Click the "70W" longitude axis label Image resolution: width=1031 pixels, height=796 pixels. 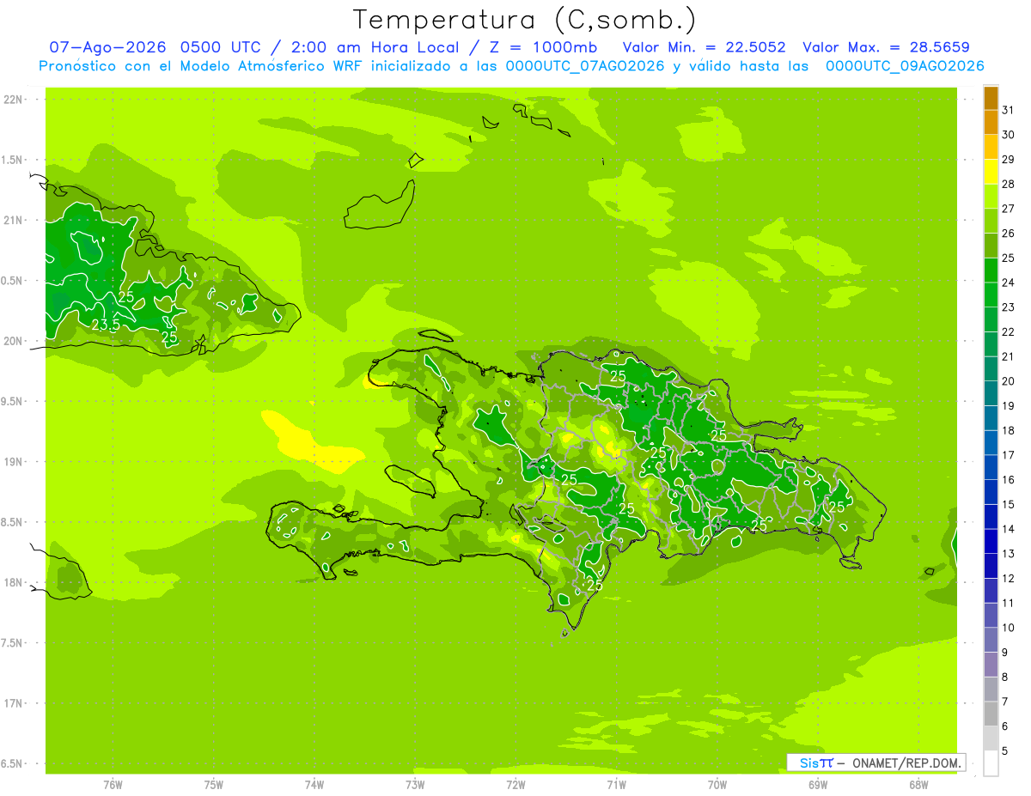[x=717, y=784]
